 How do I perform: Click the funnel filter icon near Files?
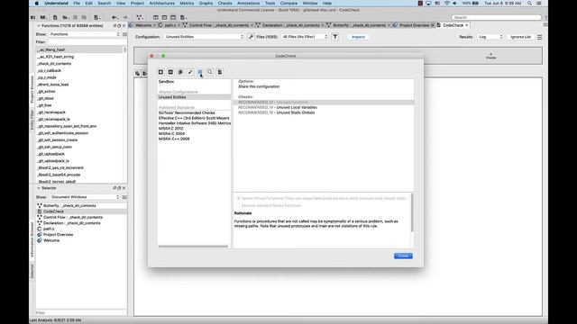335,37
